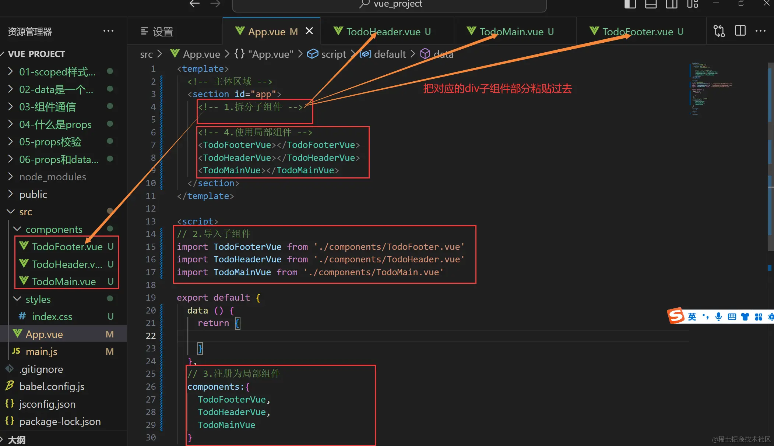Open jsconfig.json file
The image size is (774, 446).
[x=63, y=404]
